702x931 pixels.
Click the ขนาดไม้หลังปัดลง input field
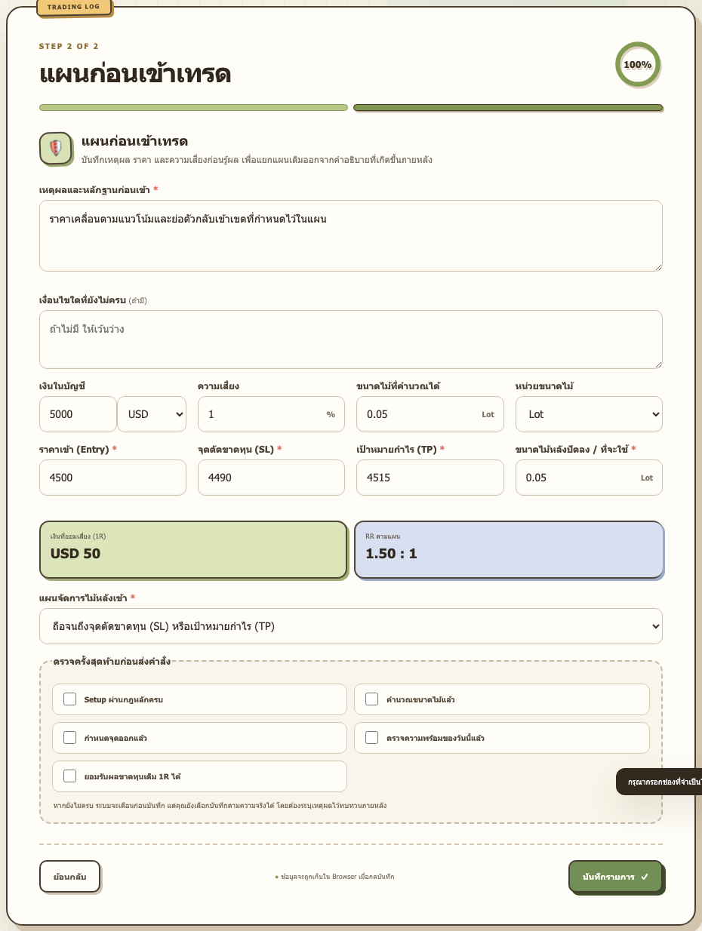[589, 478]
